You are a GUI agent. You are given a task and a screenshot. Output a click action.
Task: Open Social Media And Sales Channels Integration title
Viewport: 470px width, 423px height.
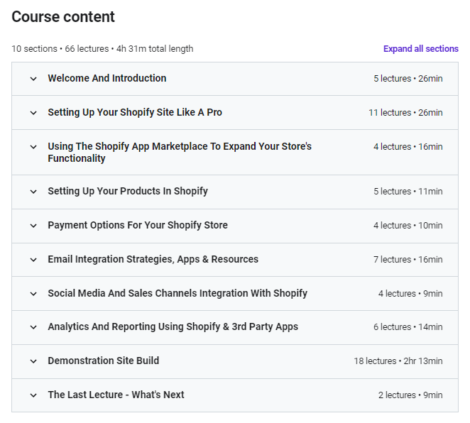(177, 293)
